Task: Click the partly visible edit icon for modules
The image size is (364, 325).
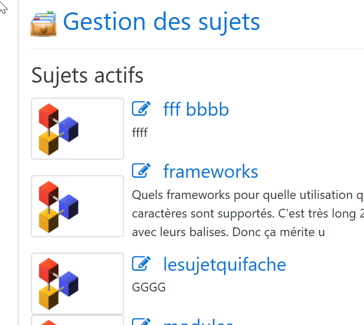Action: coord(141,322)
